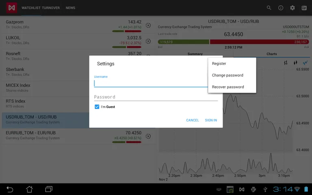Open the search magnifier icon

tap(269, 8)
